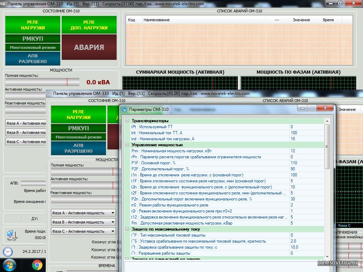The width and height of the screenshot is (363, 272).
Task: Click the value 110 in the P1F row
Action: (294, 163)
